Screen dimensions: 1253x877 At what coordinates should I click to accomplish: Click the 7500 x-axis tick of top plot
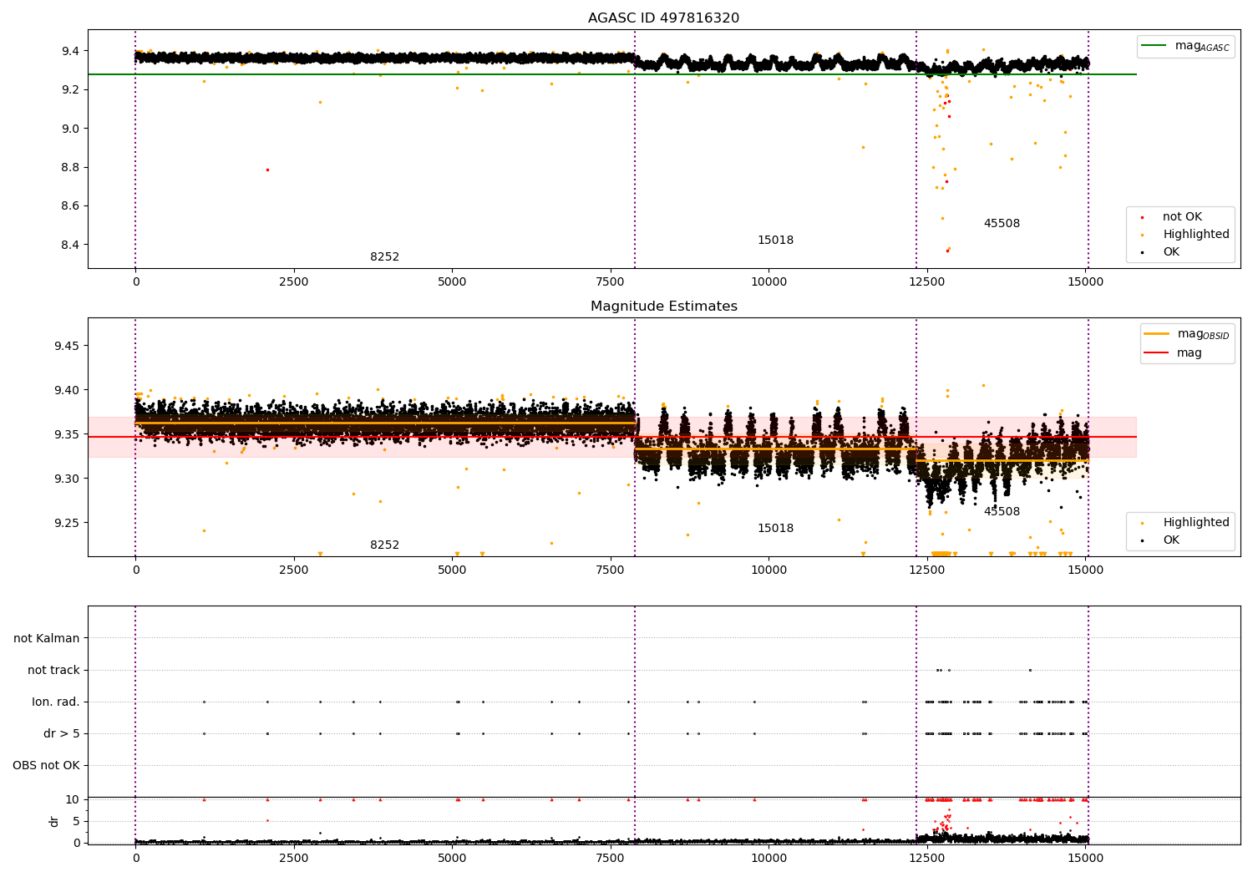[x=610, y=282]
